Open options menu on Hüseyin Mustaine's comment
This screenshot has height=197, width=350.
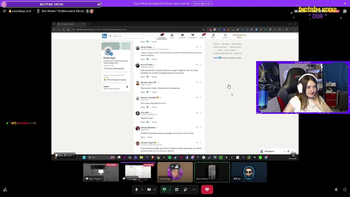pyautogui.click(x=201, y=128)
